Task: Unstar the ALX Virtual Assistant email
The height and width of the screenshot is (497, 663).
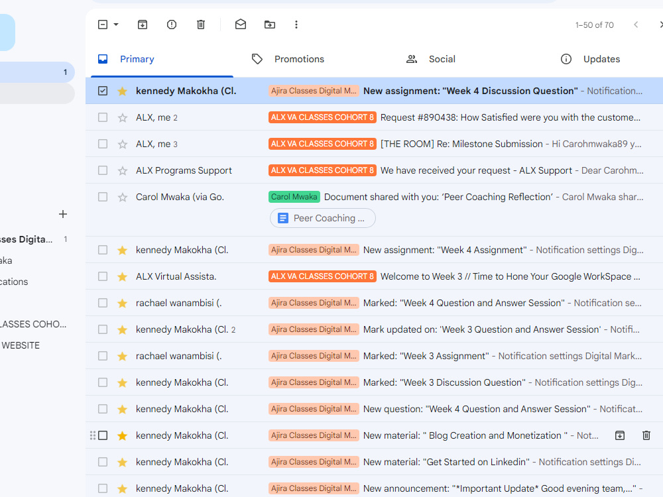Action: click(x=122, y=276)
